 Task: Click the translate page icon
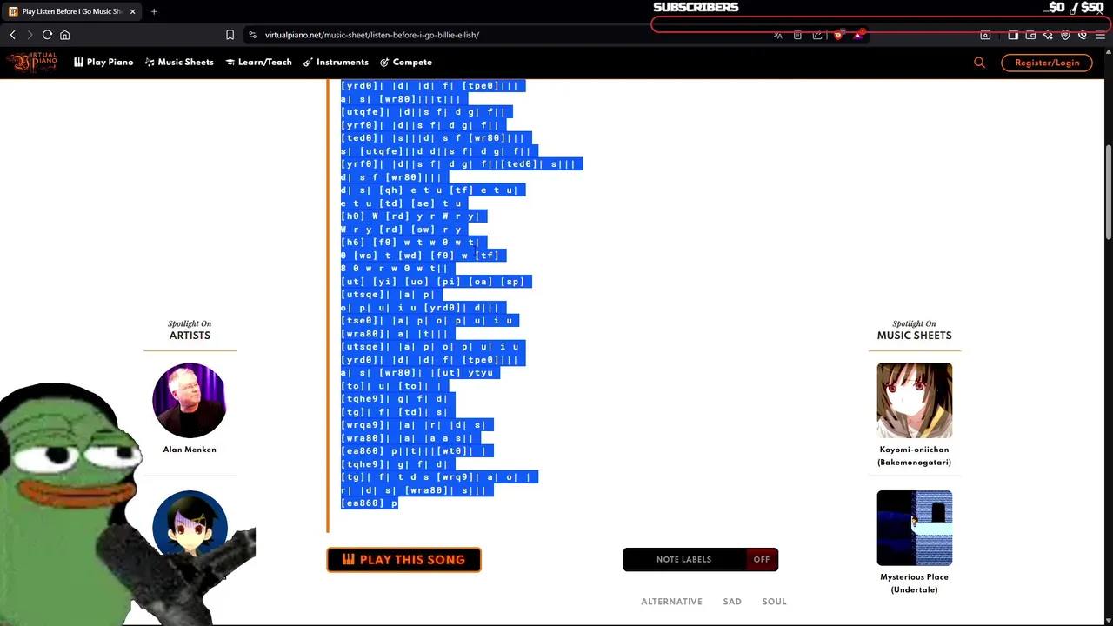[777, 35]
